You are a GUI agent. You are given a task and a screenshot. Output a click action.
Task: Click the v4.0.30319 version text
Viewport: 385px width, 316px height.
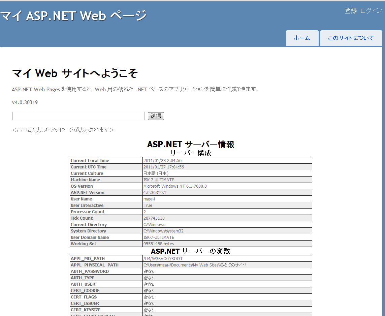click(x=25, y=102)
